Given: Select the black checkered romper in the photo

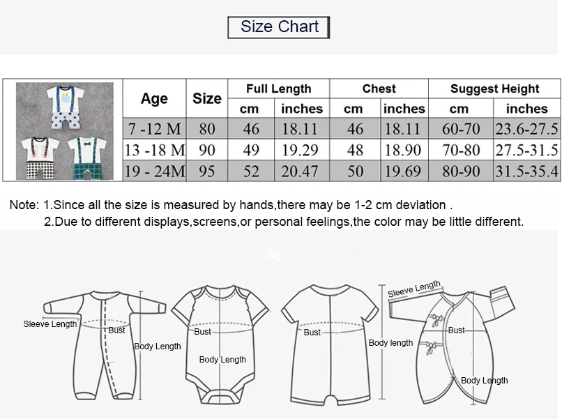Looking at the screenshot, I should pyautogui.click(x=40, y=158).
